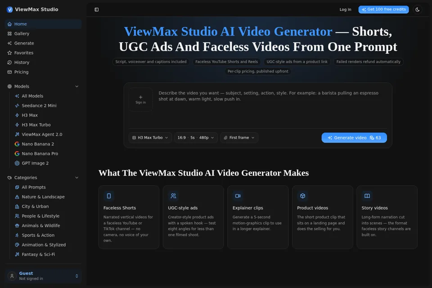This screenshot has height=288, width=432.
Task: Open the Story videos card
Action: click(x=387, y=217)
